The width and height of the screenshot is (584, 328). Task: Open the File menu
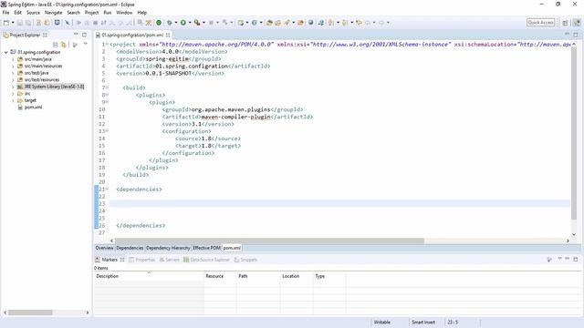pos(6,13)
